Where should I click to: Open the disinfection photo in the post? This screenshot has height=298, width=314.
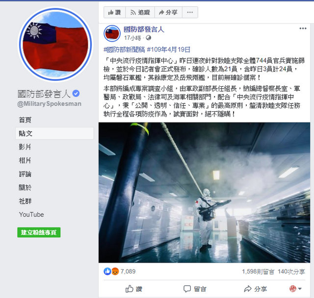tap(204, 193)
